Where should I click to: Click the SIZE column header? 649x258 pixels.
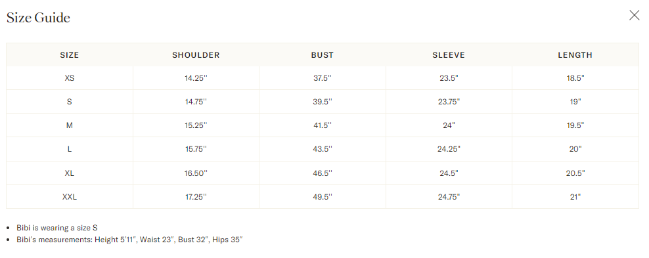click(x=70, y=55)
